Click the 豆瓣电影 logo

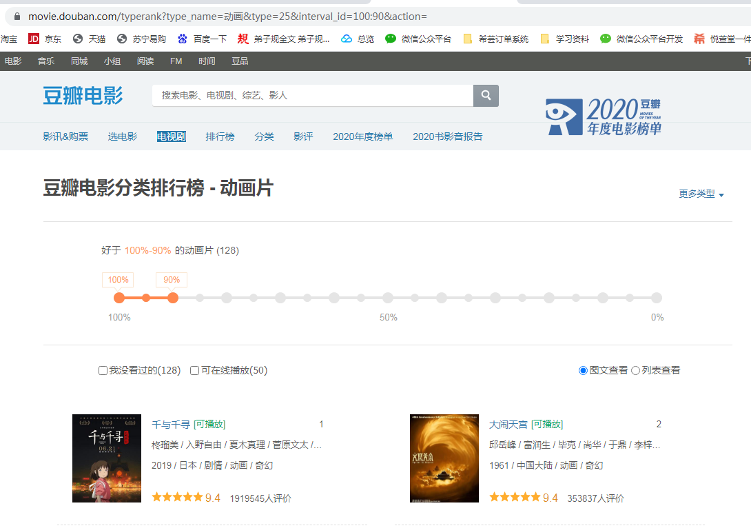click(83, 95)
